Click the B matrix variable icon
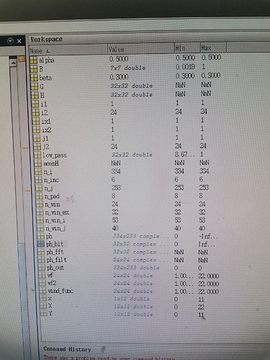This screenshot has width=270, height=360. pyautogui.click(x=34, y=69)
